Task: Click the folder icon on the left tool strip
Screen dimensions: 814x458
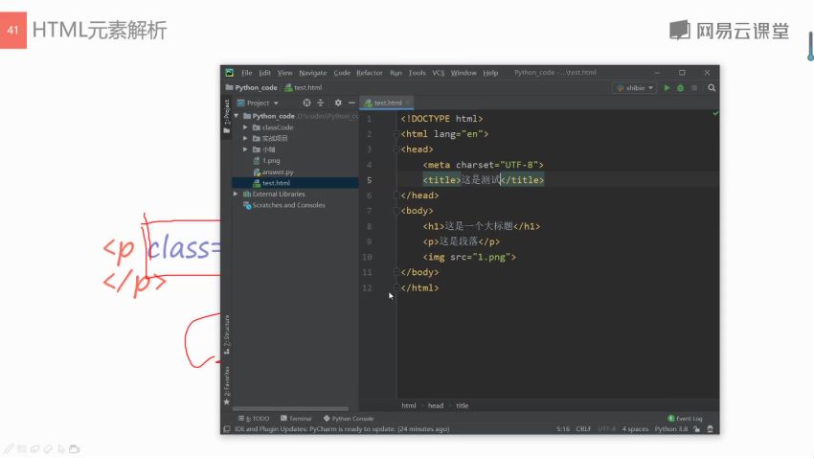Action: (x=226, y=130)
